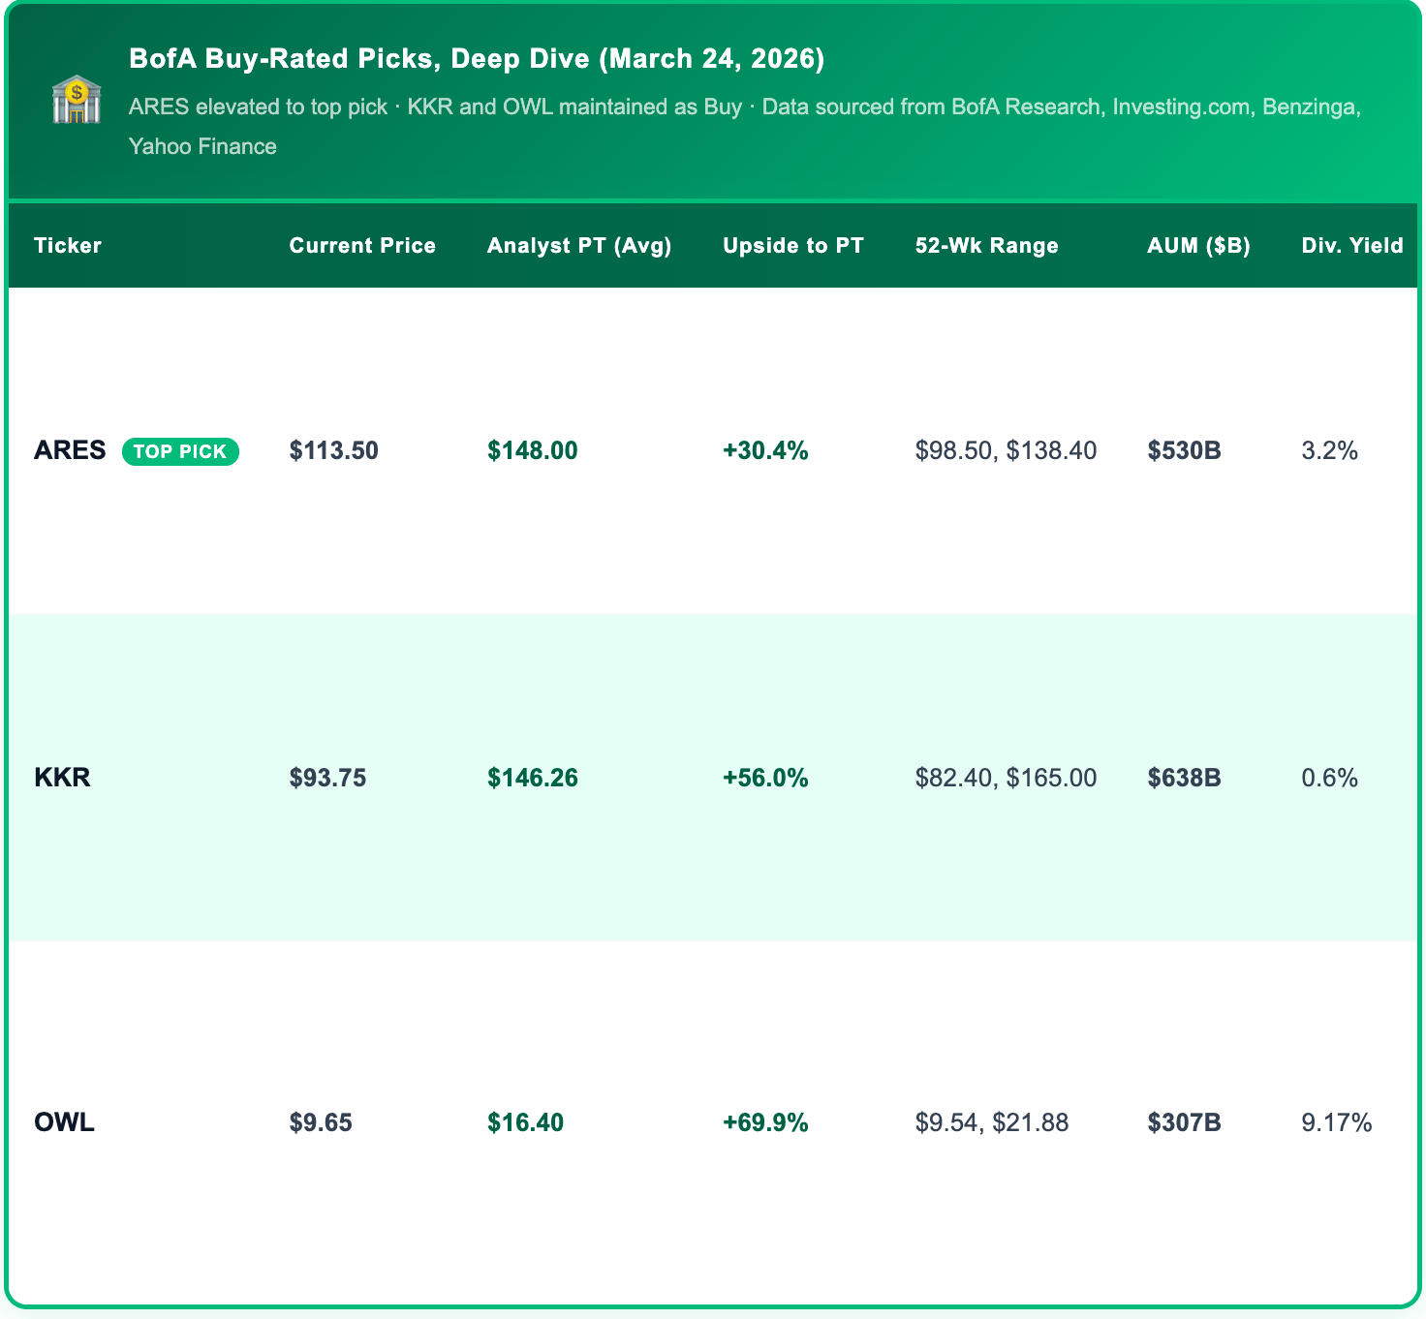Select the Current Price column header

tap(362, 246)
